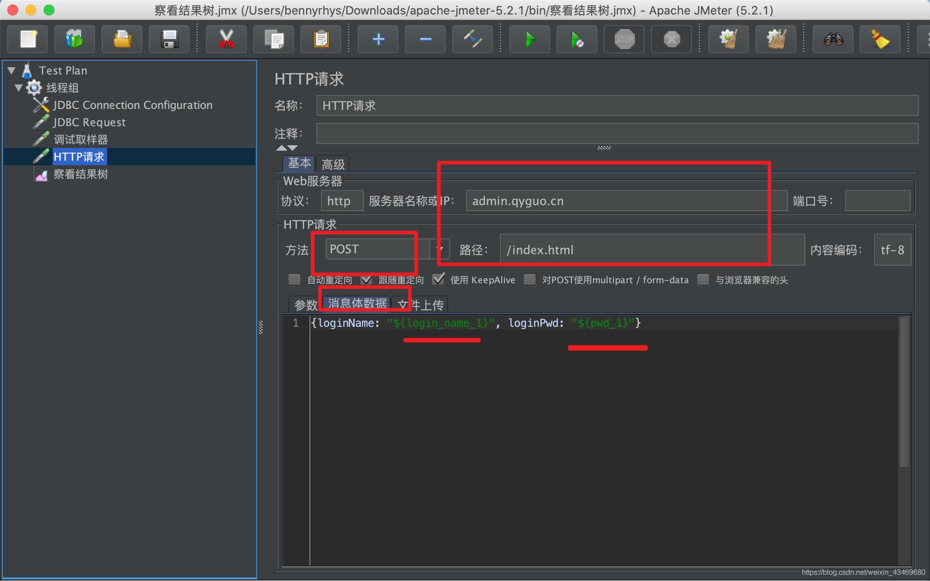The height and width of the screenshot is (581, 930).
Task: Toggle 使用 KeepAlive checkbox
Action: [x=438, y=279]
